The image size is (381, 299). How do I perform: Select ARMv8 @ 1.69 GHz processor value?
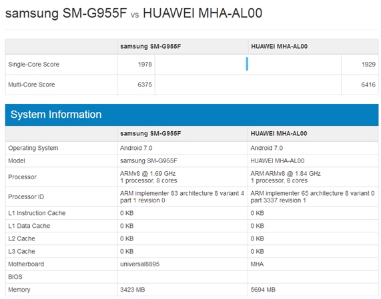(x=148, y=173)
